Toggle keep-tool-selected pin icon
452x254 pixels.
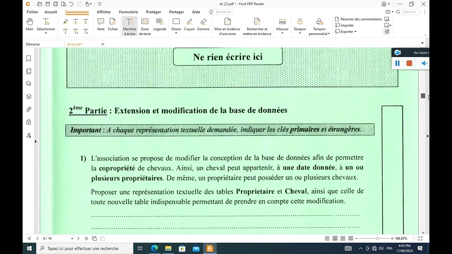pos(387,31)
